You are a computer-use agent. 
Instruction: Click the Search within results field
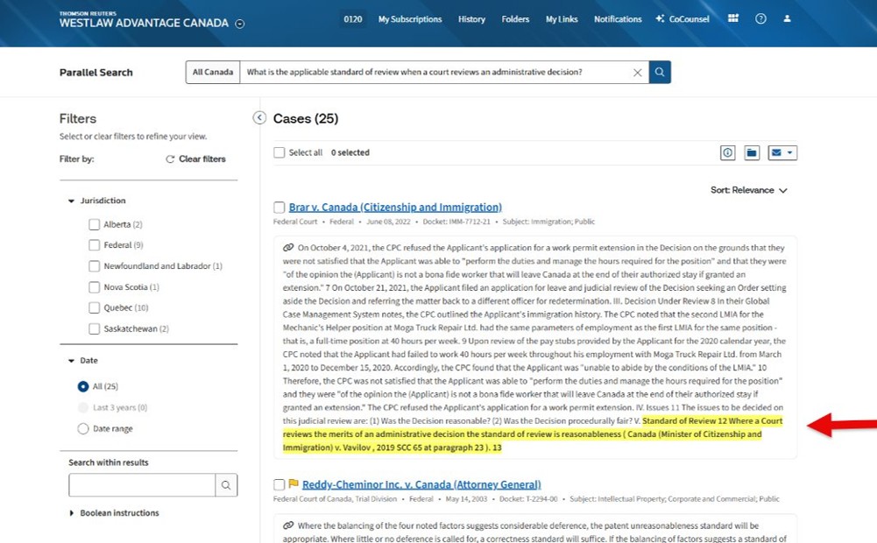point(142,485)
